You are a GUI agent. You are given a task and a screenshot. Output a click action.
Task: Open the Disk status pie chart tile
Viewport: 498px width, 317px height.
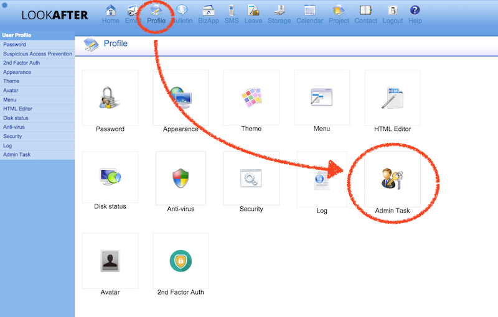pos(110,177)
